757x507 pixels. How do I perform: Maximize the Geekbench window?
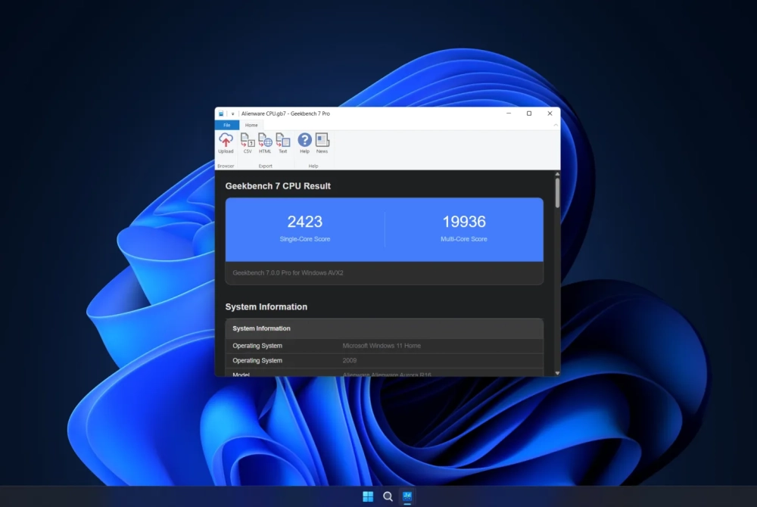pyautogui.click(x=529, y=114)
